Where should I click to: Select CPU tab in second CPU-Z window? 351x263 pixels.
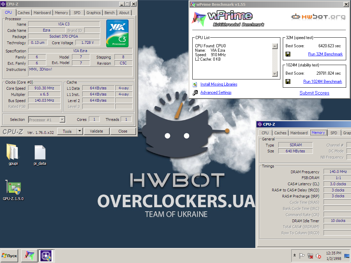pyautogui.click(x=265, y=133)
